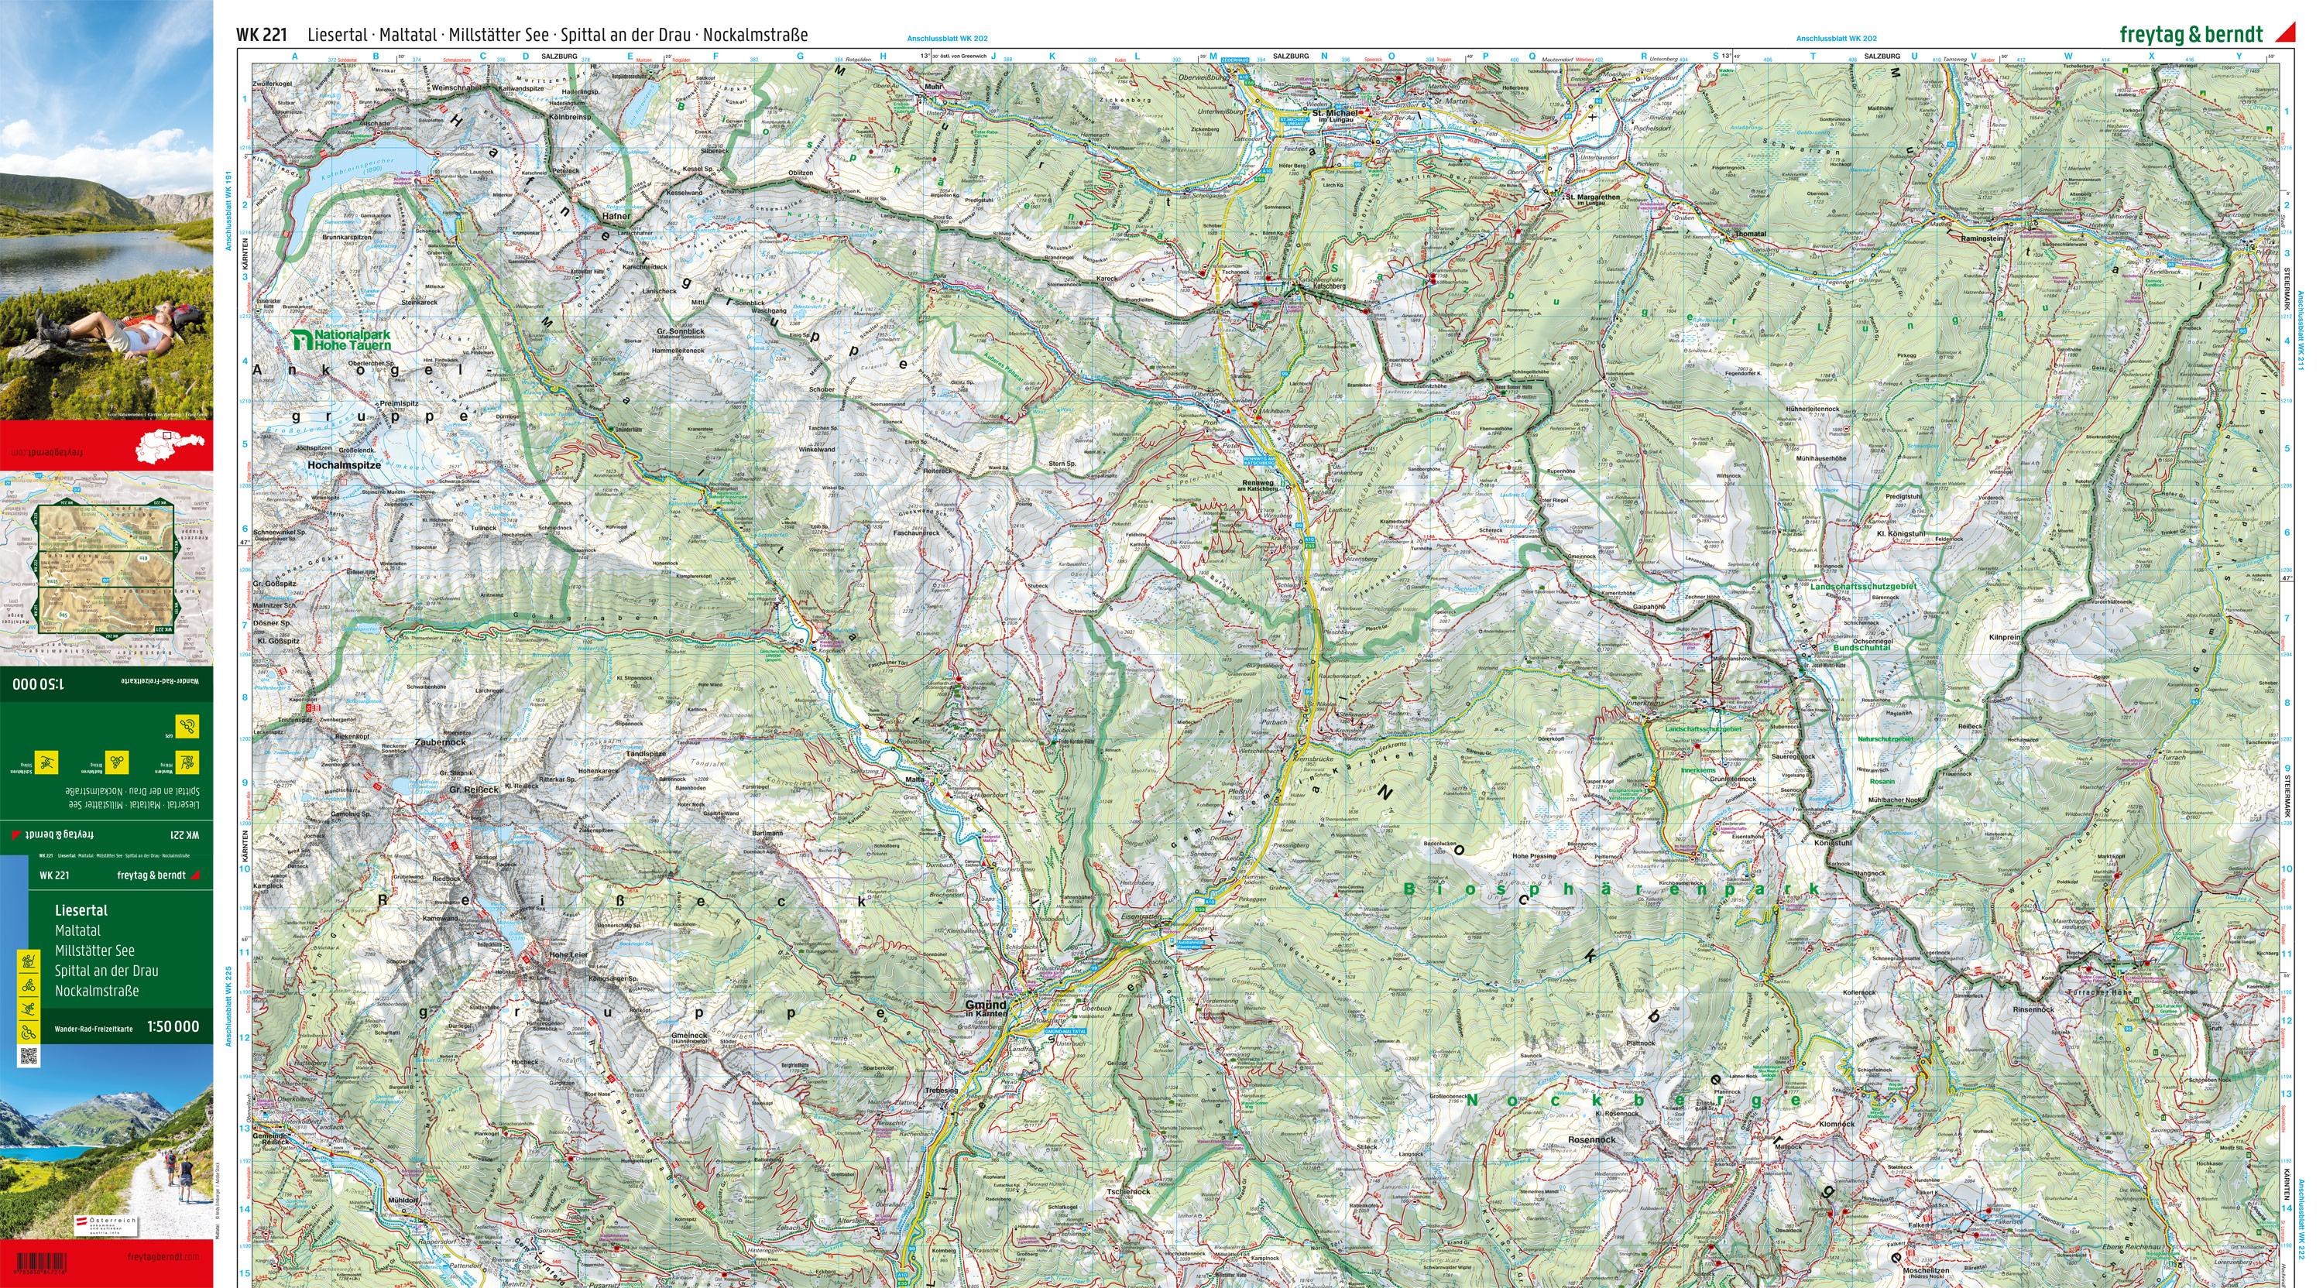Click the lake photo at top left
Viewport: 2323px width, 1288px height.
[x=106, y=207]
